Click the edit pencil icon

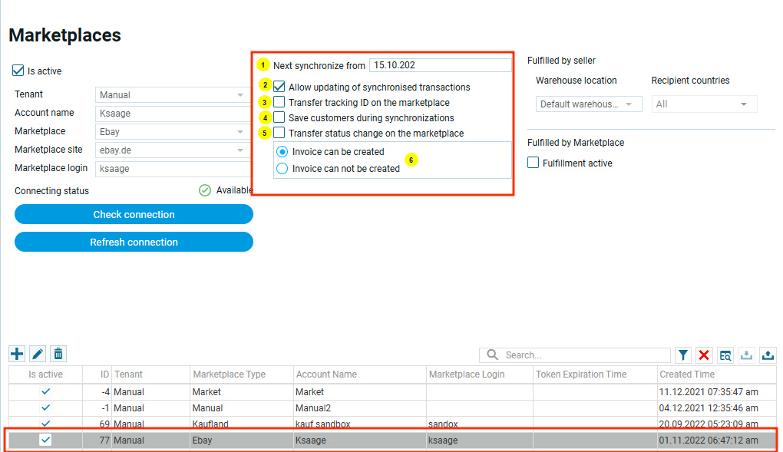point(38,354)
